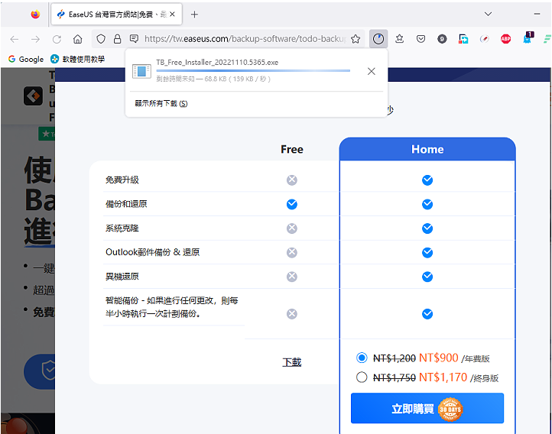Click the Free column header
Viewport: 552px width, 434px height.
(x=292, y=150)
